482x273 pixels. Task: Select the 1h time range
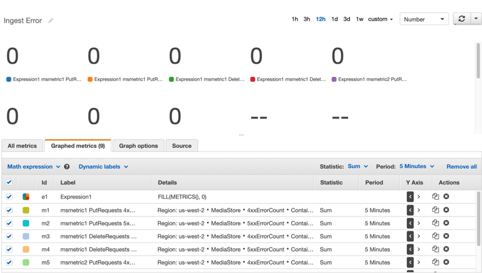[295, 19]
